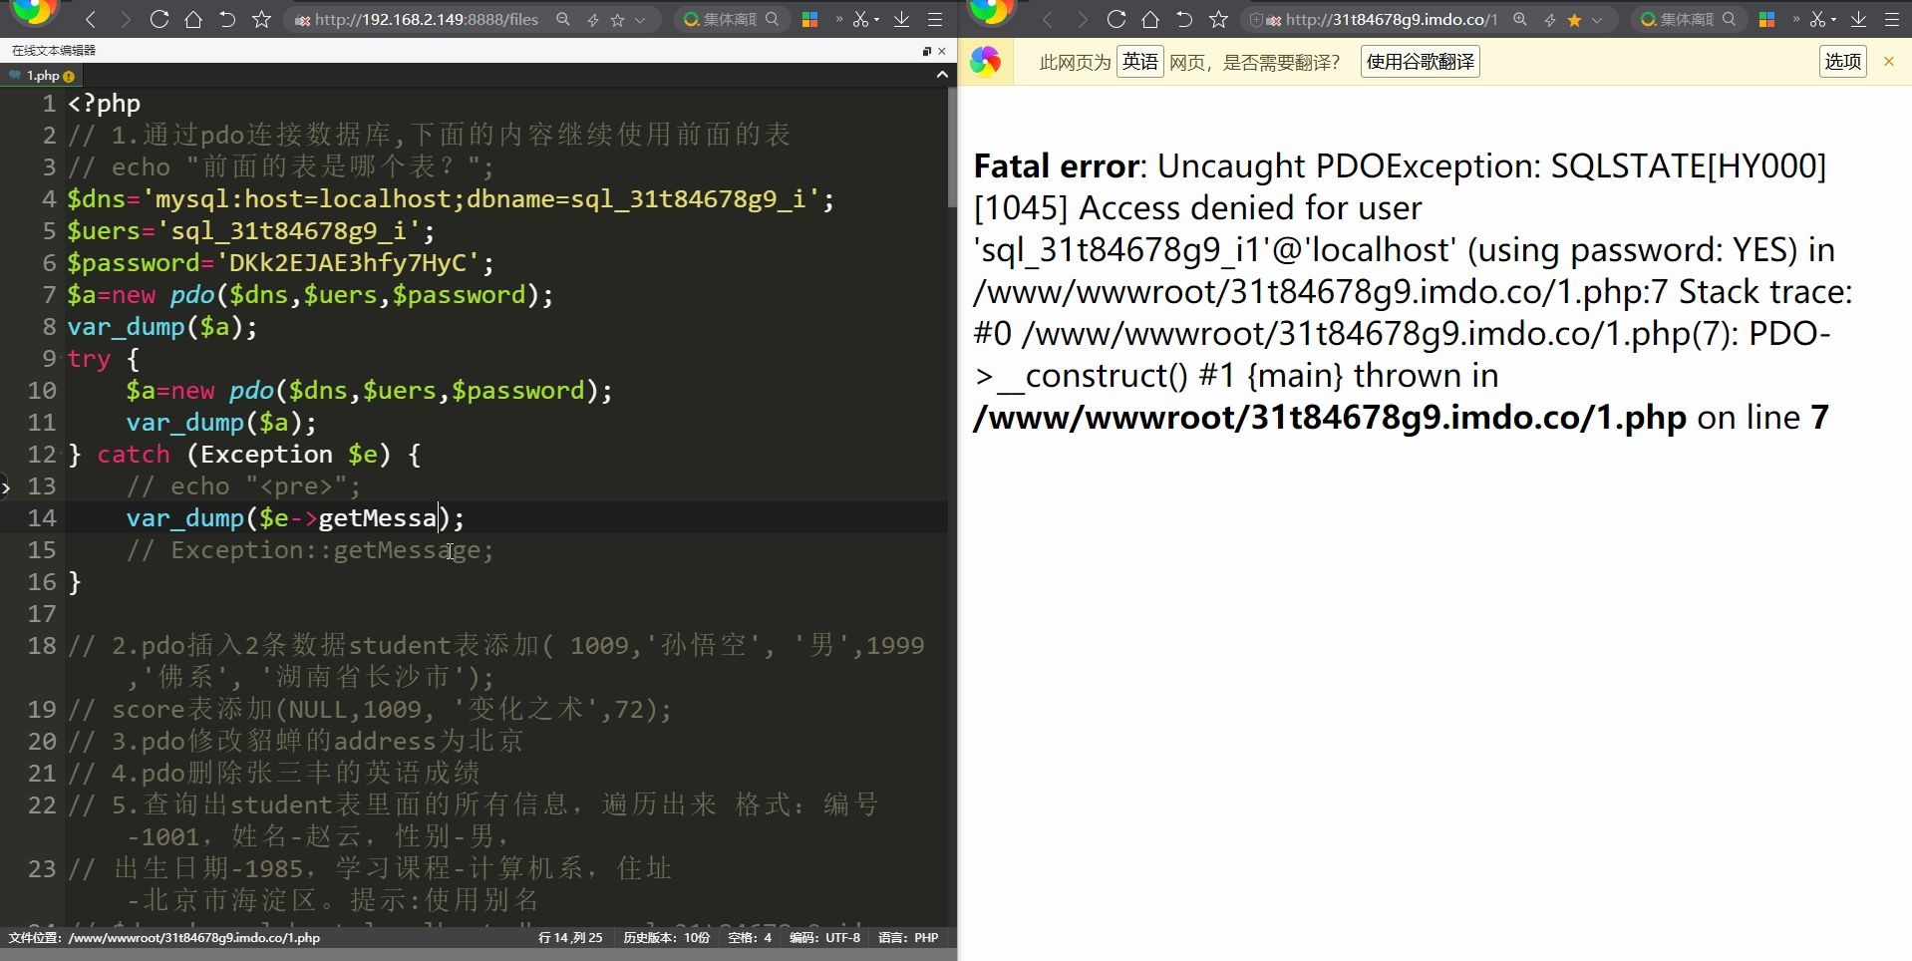1912x961 pixels.
Task: Click the lightning speed-mode icon in the right address bar
Action: tap(1550, 20)
